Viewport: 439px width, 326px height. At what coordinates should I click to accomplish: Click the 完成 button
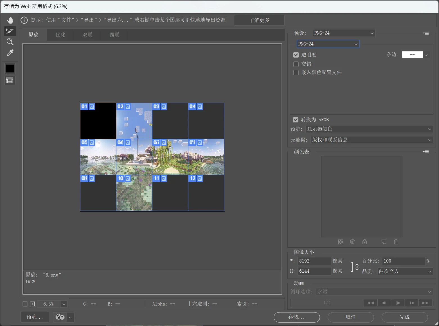405,317
